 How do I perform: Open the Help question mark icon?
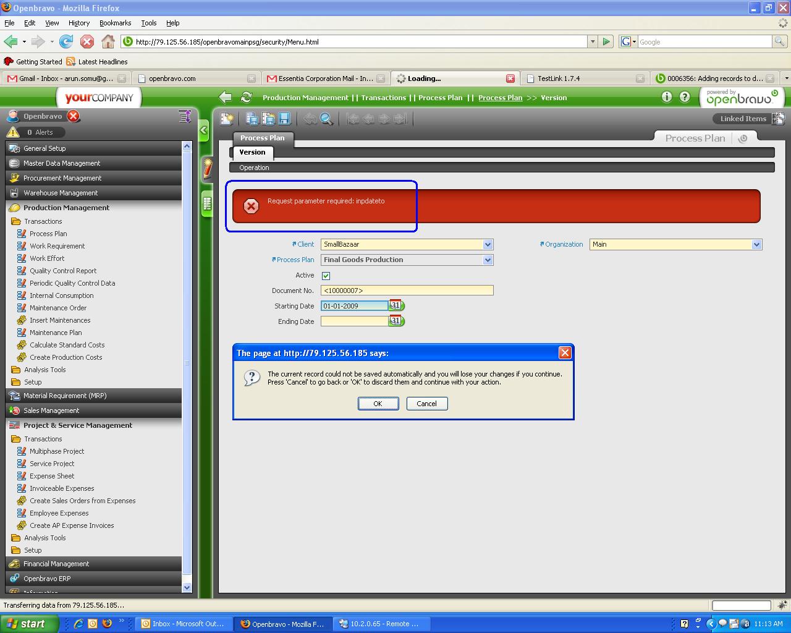(685, 97)
